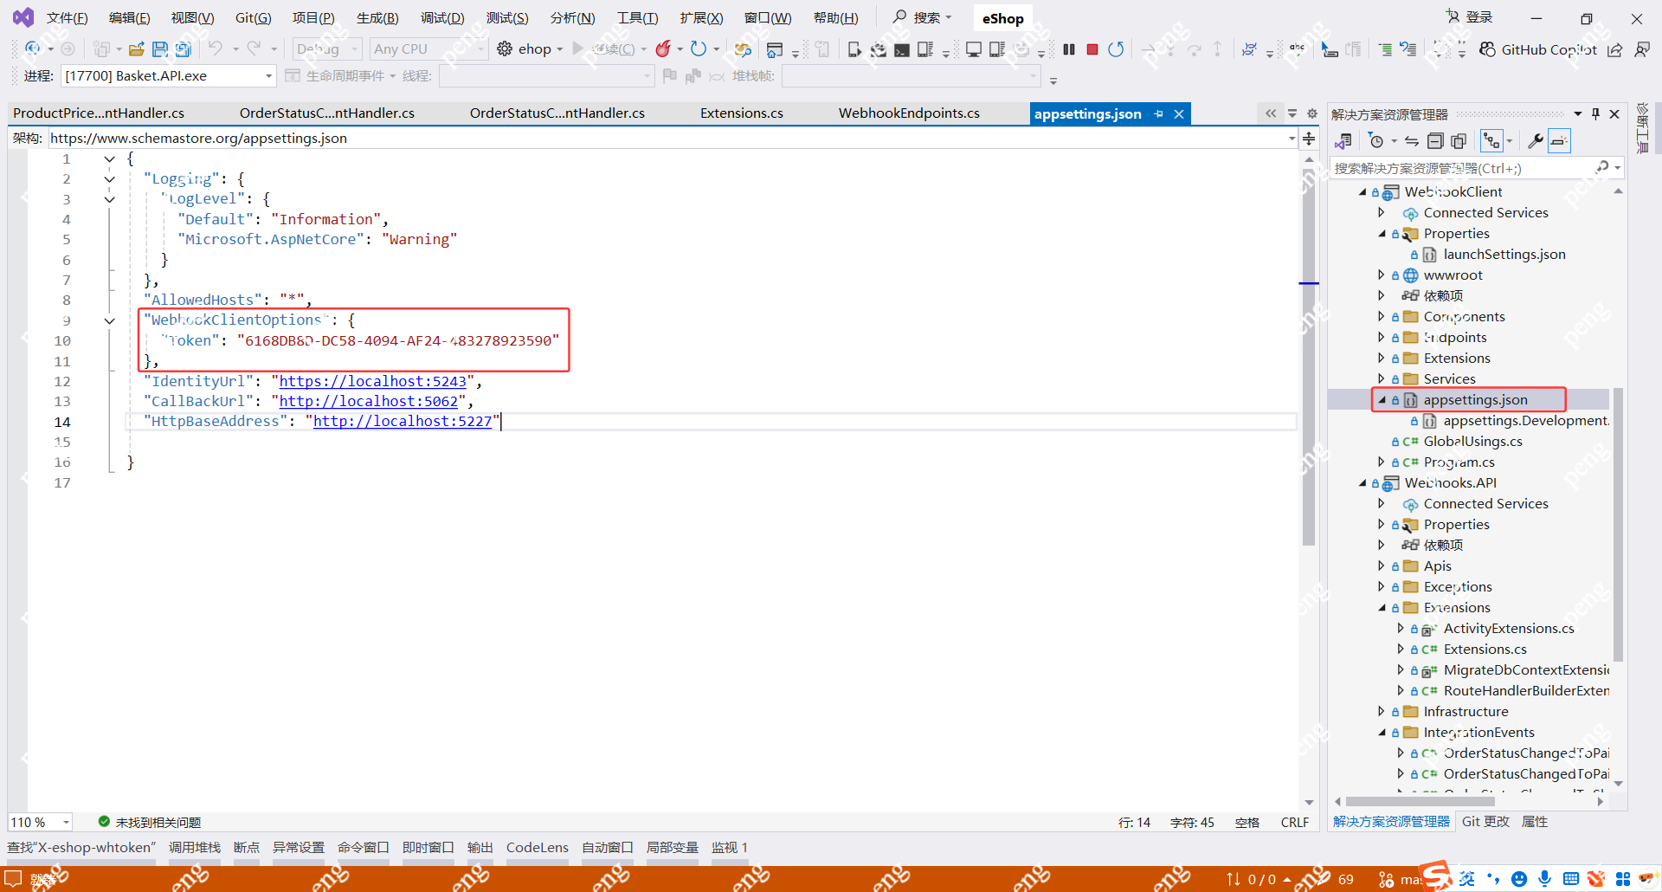Switch to the ProductPrice...ntHandler.cs tab
Image resolution: width=1662 pixels, height=892 pixels.
point(99,113)
